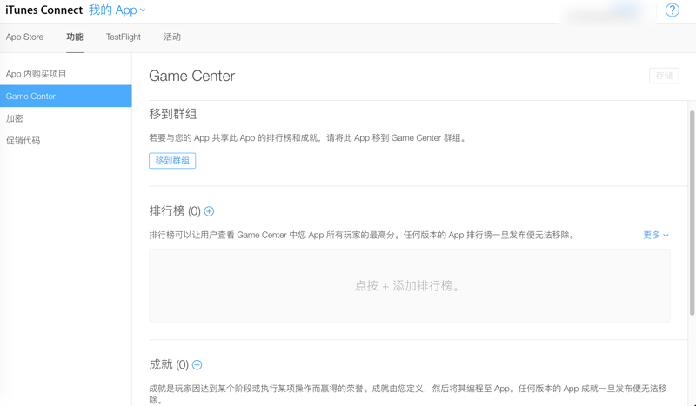Click the 移到群组 button
This screenshot has height=406, width=696.
pyautogui.click(x=172, y=161)
